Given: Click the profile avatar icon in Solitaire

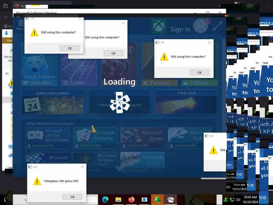Looking at the screenshot, I should click(200, 26).
